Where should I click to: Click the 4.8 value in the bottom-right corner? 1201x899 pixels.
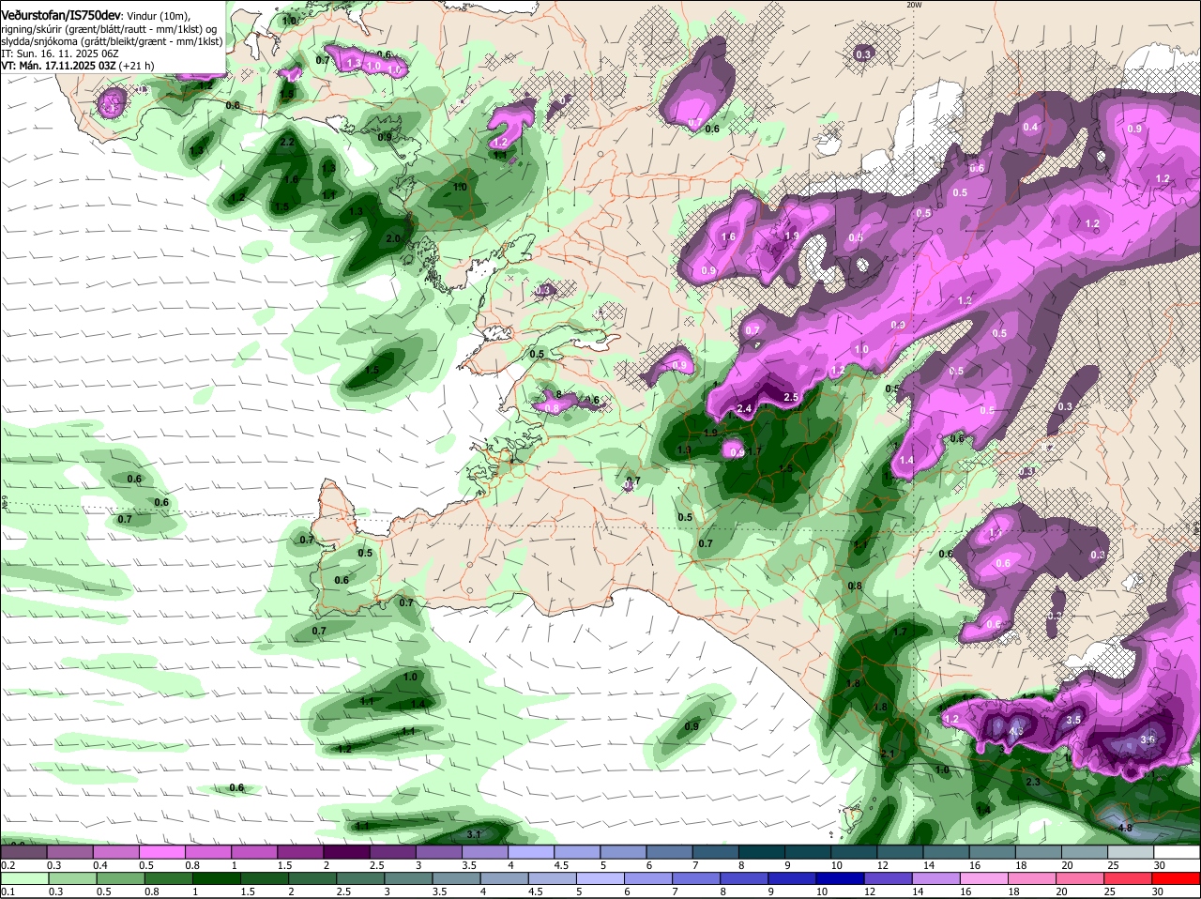click(1126, 828)
